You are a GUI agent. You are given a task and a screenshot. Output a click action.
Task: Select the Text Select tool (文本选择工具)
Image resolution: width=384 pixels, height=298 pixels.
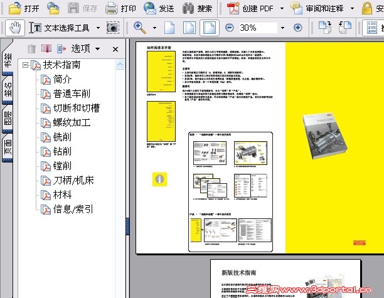[x=59, y=28]
